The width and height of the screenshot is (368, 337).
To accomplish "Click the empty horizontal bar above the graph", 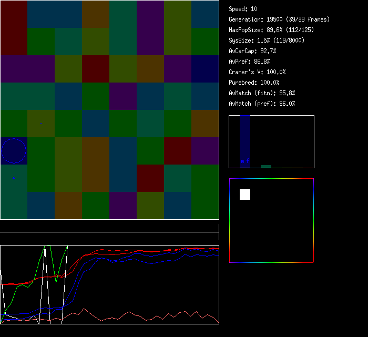I will click(x=109, y=227).
